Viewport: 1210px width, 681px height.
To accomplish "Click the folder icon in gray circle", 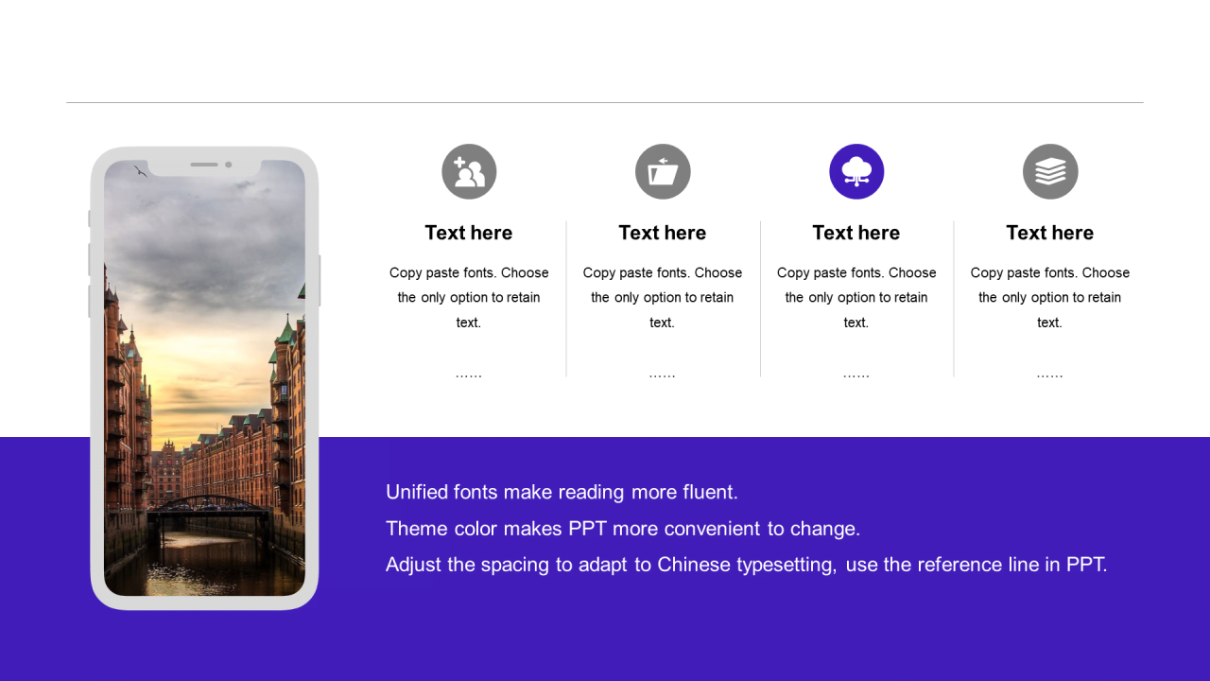I will click(x=663, y=171).
